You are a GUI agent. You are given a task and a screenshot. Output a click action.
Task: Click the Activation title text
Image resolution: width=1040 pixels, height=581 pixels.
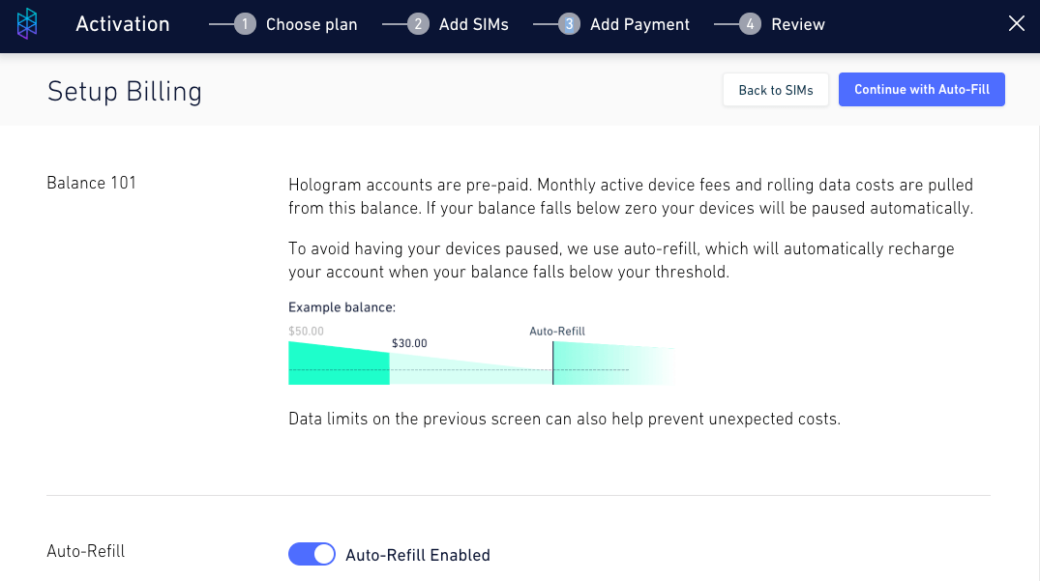tap(123, 24)
